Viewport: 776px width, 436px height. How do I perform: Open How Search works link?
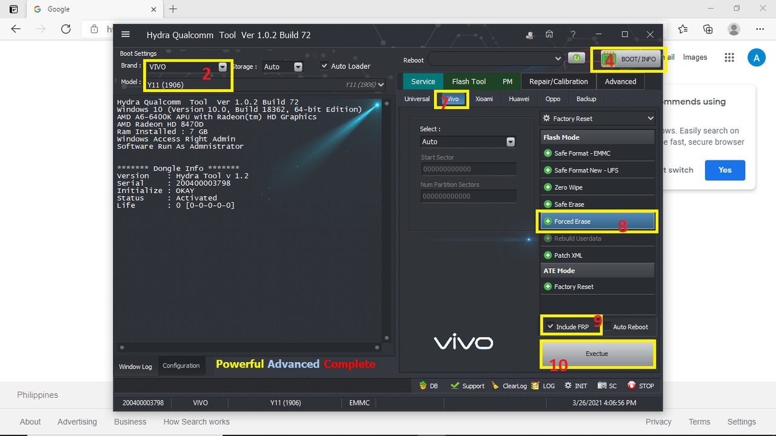(196, 422)
